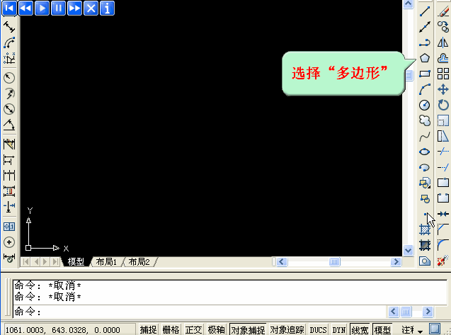Select the Arc Length dimension tool
451x335 pixels.
[x=9, y=42]
